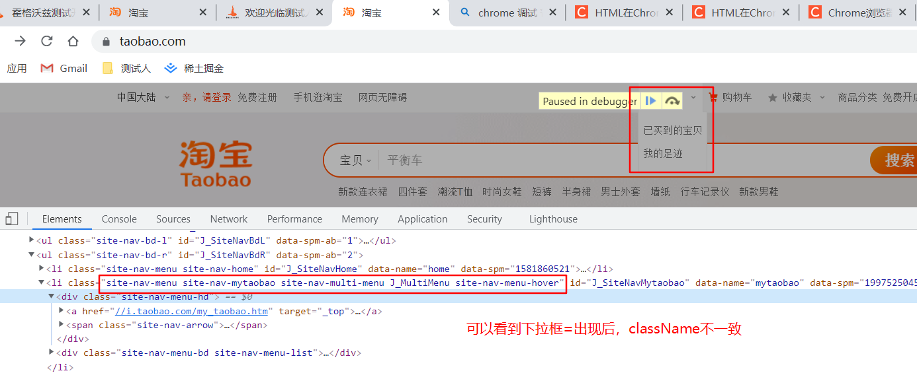Go to browser home page icon

point(73,41)
